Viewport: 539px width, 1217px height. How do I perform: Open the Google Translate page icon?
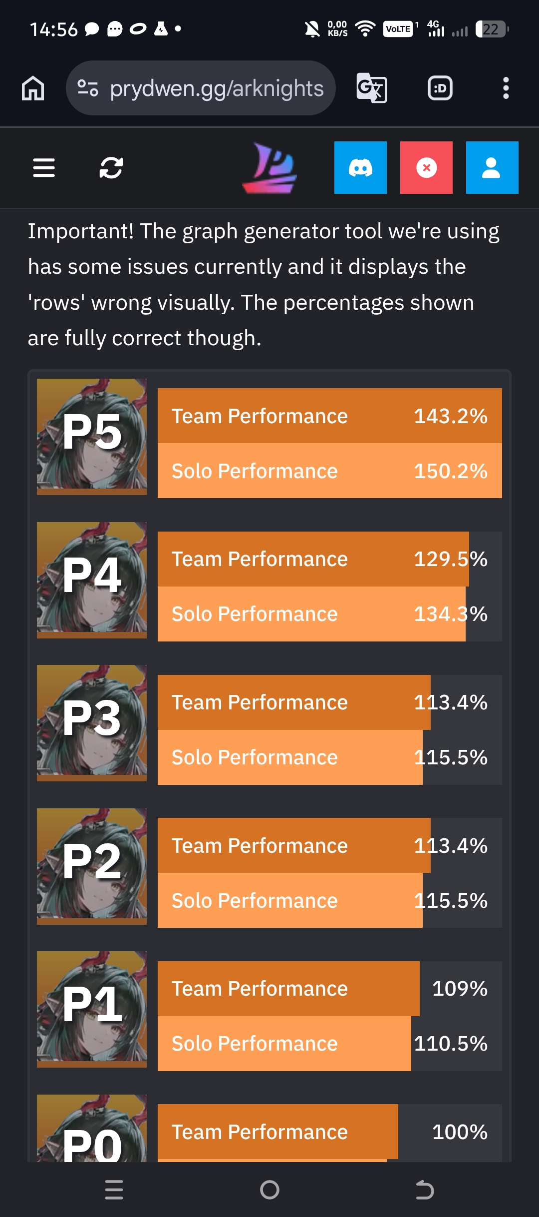click(x=372, y=88)
